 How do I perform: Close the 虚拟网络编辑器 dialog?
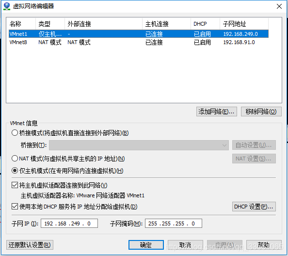[279, 6]
